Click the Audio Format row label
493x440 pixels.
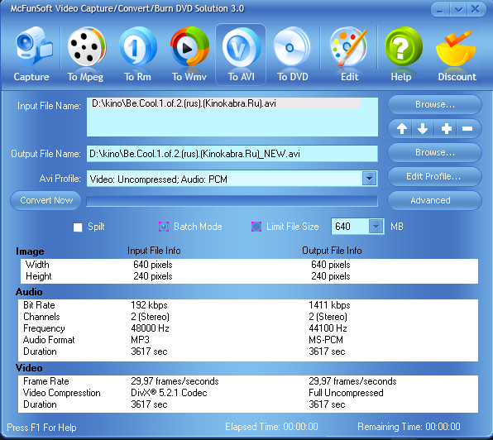[x=49, y=340]
